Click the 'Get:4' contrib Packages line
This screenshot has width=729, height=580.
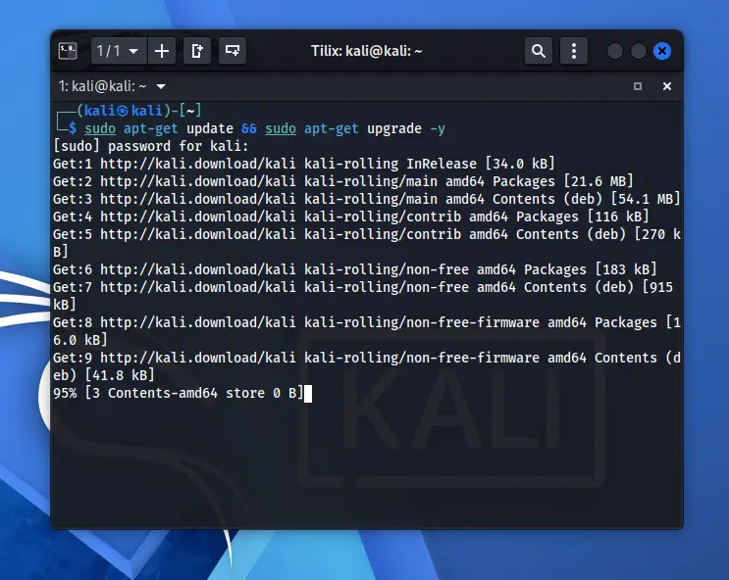[350, 217]
